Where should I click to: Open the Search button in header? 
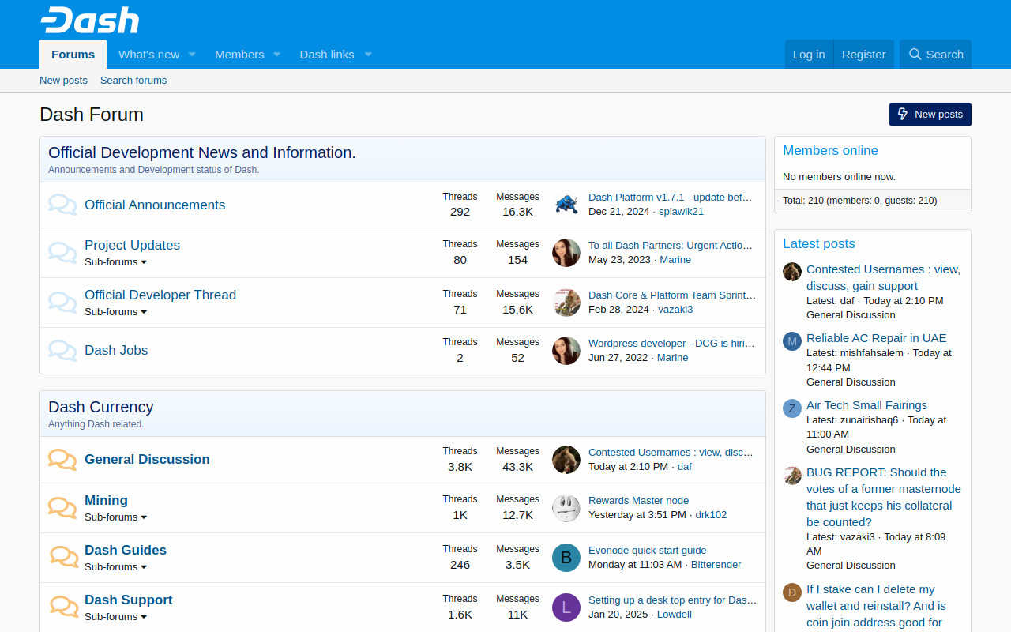click(x=936, y=55)
